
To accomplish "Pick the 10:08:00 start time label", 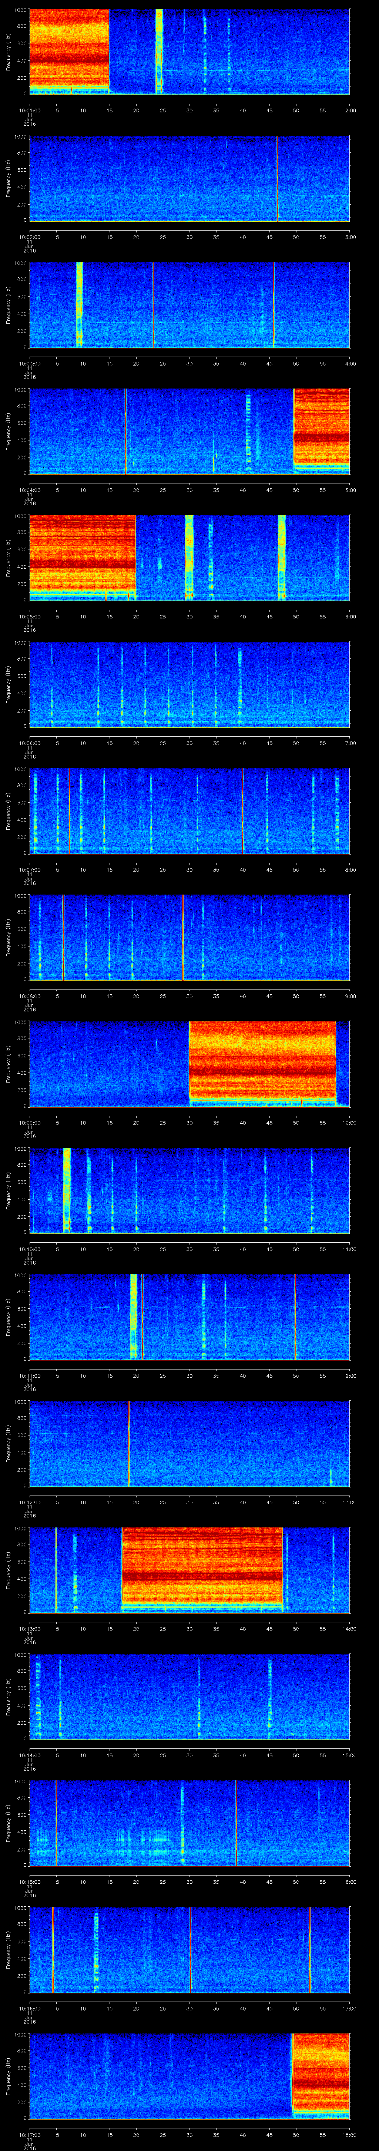I will [x=29, y=996].
